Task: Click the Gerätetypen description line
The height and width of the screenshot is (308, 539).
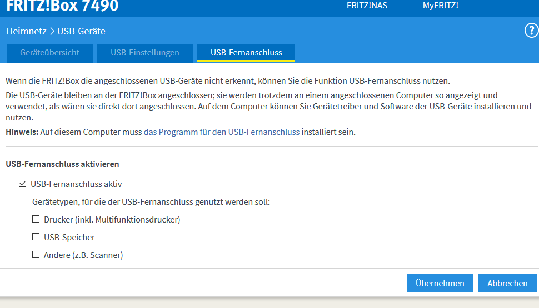Action: coord(151,202)
